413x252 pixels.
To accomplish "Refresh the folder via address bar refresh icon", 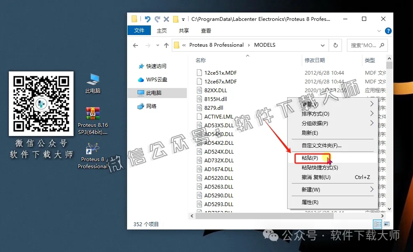I will click(x=336, y=45).
